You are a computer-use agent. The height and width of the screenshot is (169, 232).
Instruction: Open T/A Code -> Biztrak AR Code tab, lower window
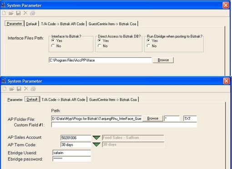point(63,100)
